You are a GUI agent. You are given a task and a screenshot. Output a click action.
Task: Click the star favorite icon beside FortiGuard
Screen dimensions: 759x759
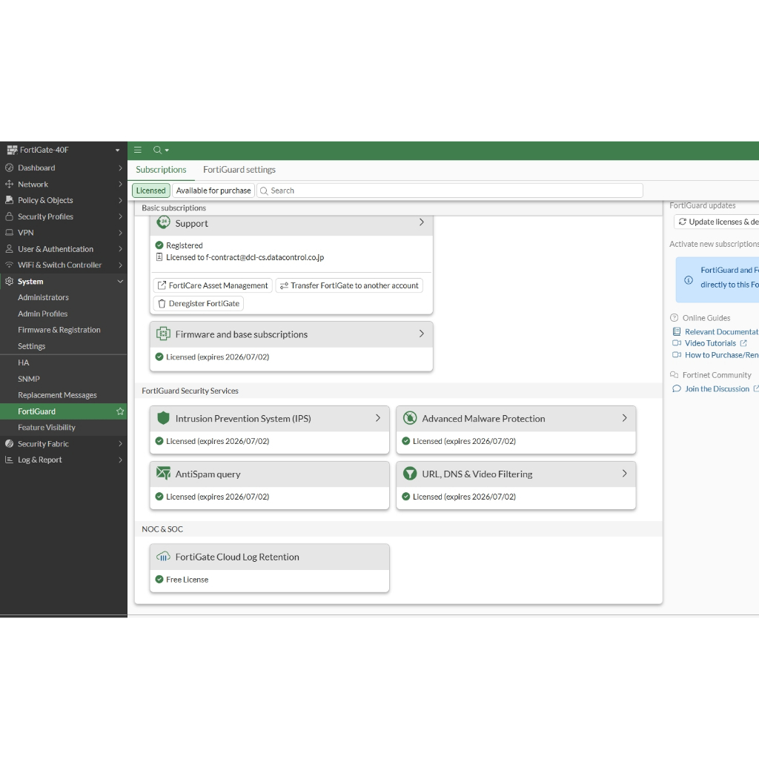coord(120,411)
